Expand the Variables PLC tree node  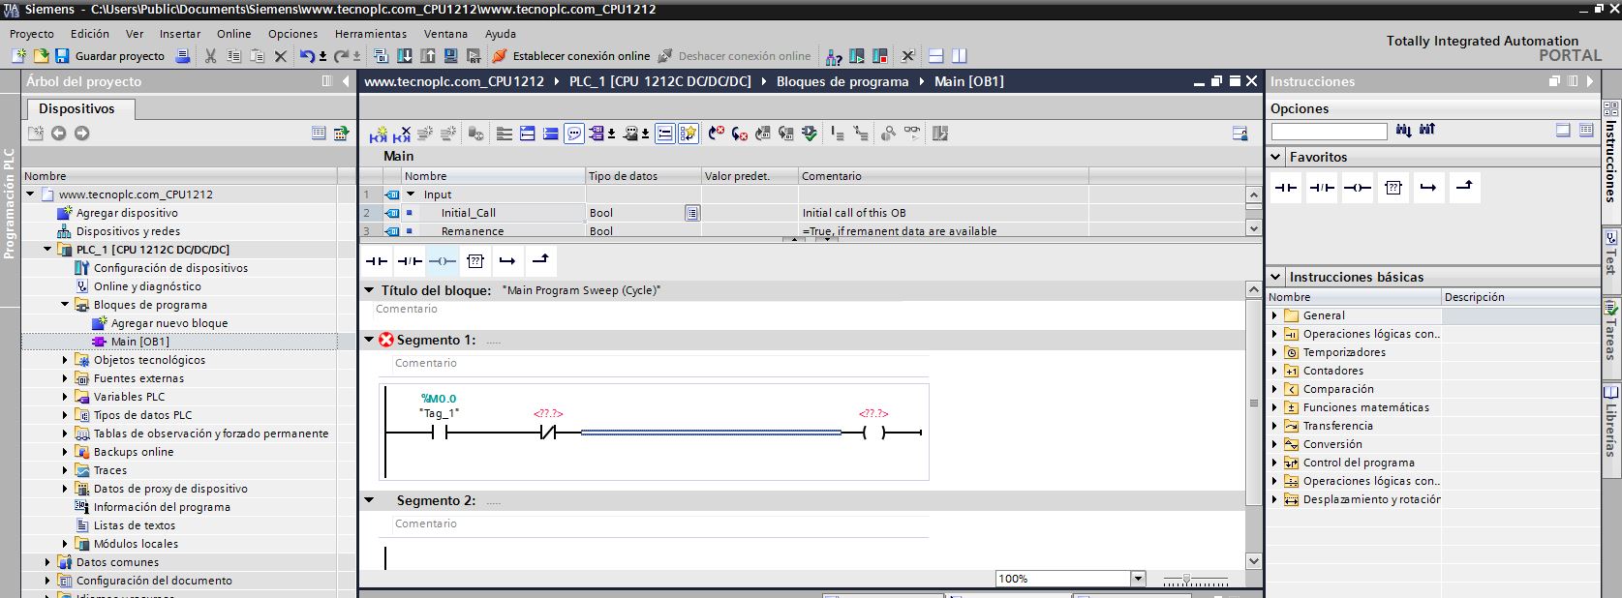click(x=65, y=397)
